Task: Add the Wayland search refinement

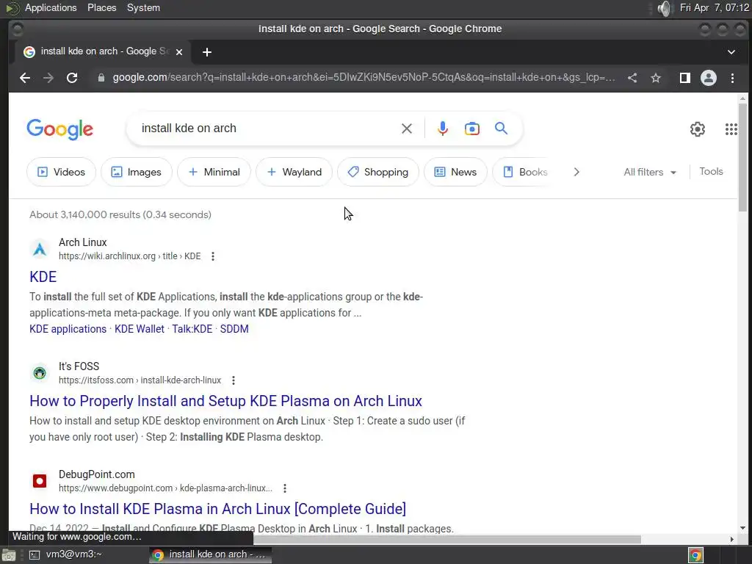Action: (294, 172)
